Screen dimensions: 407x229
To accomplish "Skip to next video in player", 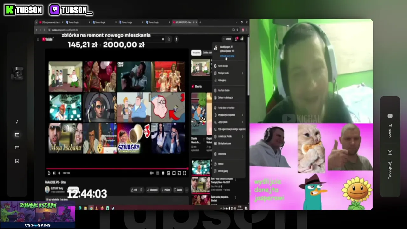I will click(x=54, y=173).
